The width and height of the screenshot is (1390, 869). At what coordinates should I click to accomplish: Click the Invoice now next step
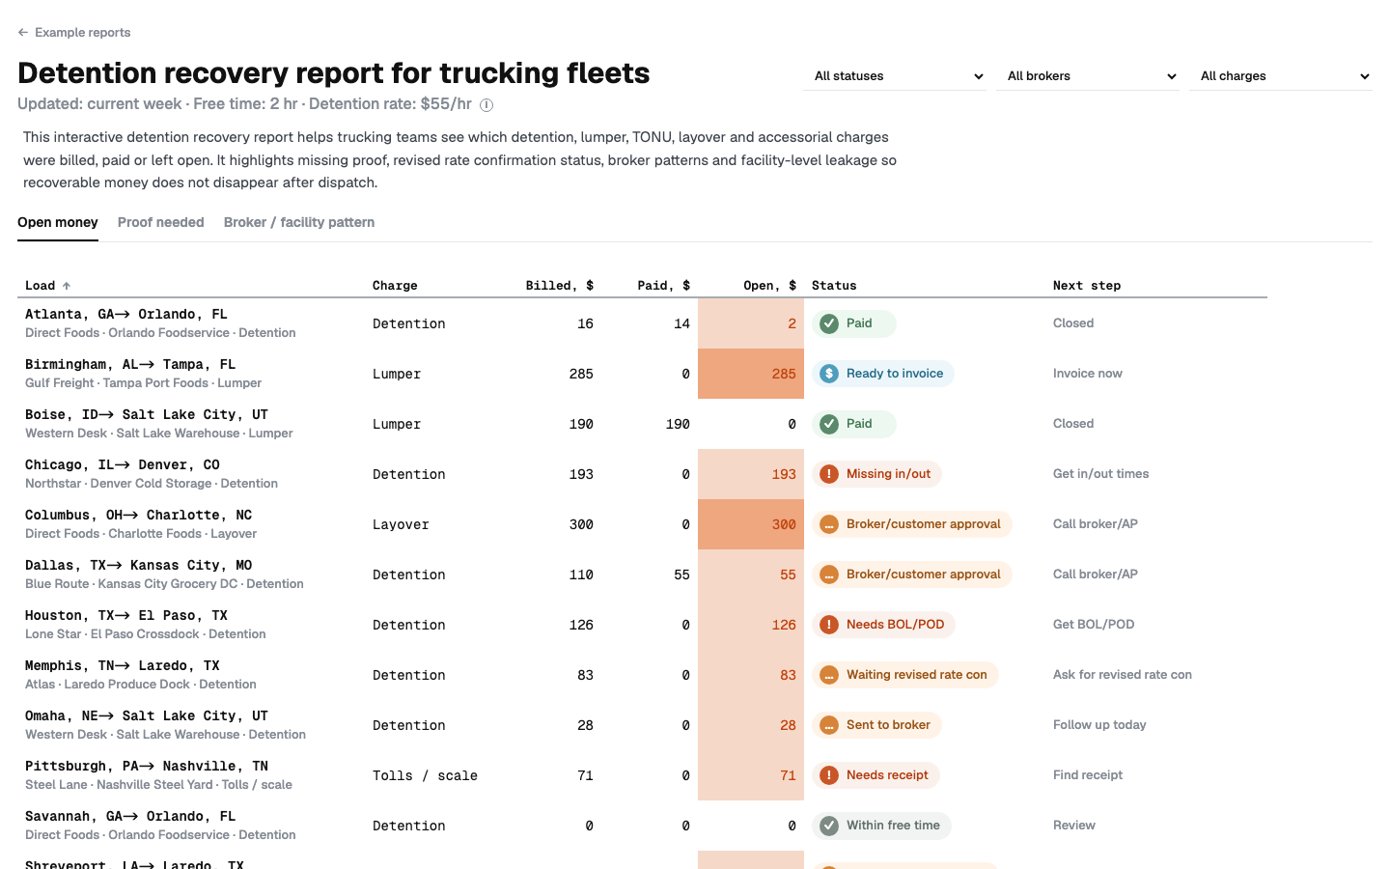tap(1088, 374)
